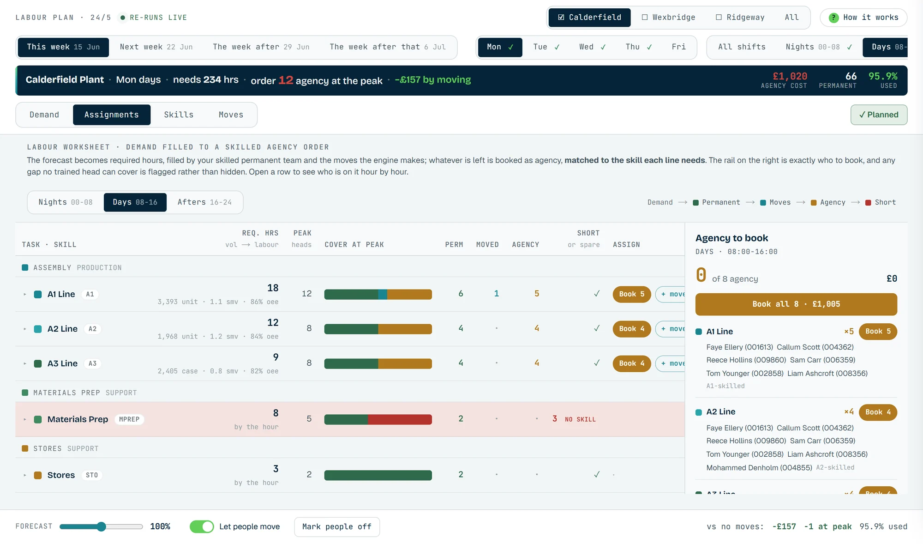Image resolution: width=923 pixels, height=544 pixels.
Task: Expand the A1 Line row
Action: (25, 294)
